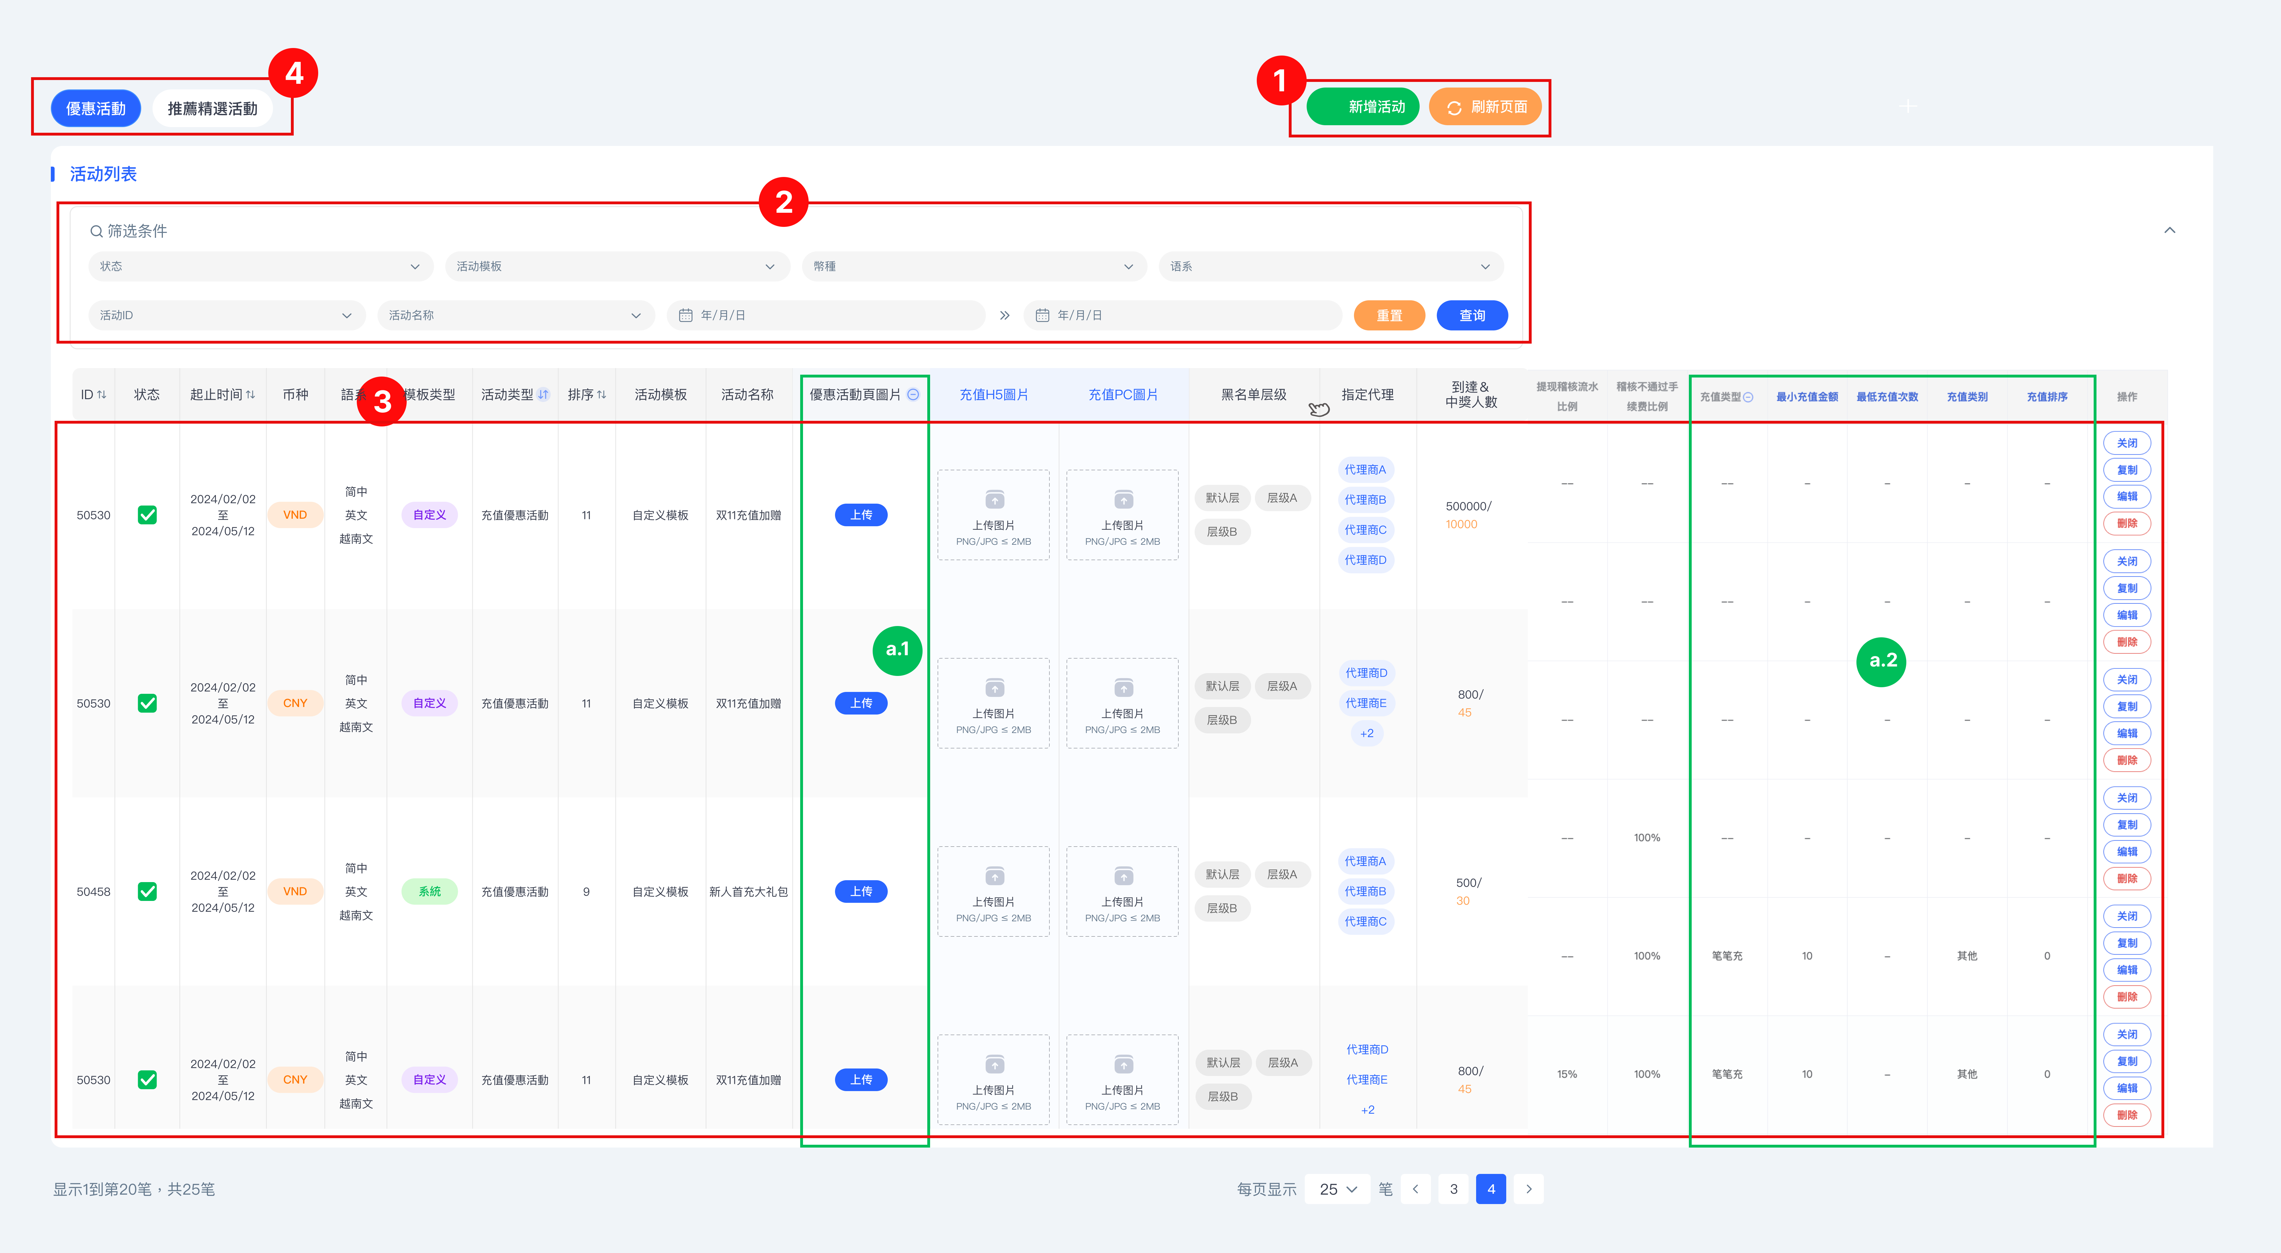
Task: Uncheck status checkbox for activity 50458
Action: pyautogui.click(x=147, y=892)
